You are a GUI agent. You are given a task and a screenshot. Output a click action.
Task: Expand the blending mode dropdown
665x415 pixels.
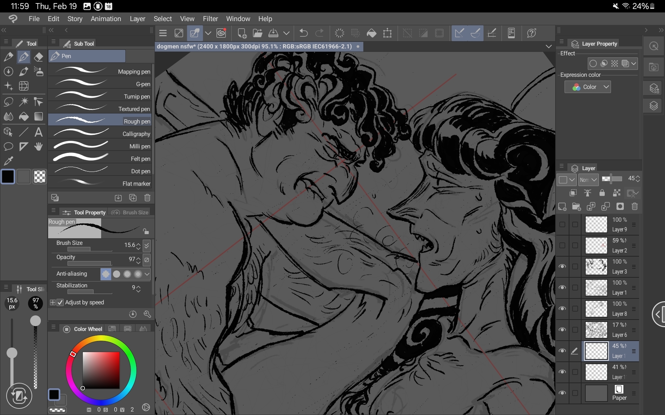(588, 179)
